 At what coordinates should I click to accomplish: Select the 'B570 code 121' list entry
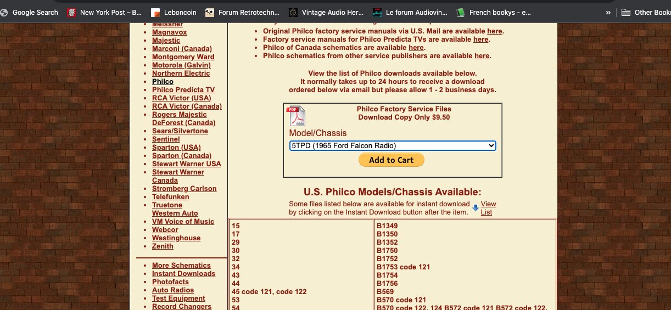tap(401, 300)
